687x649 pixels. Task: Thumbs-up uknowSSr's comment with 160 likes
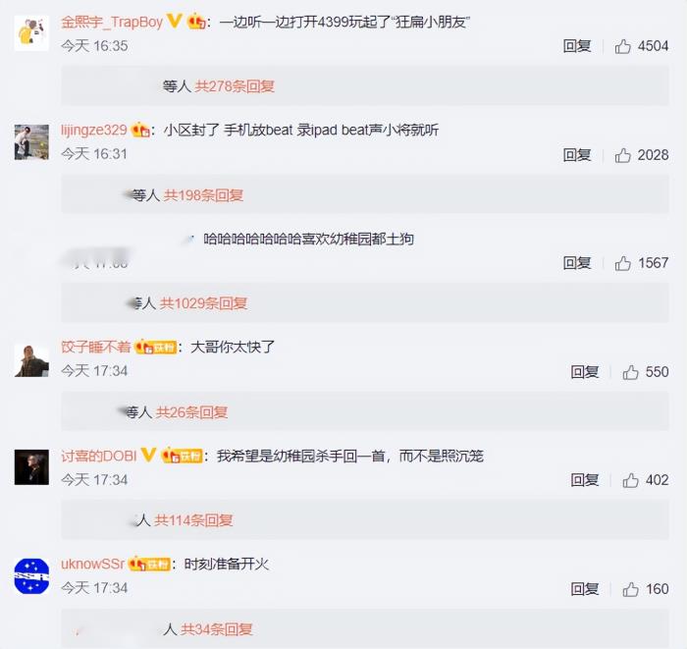(x=630, y=589)
